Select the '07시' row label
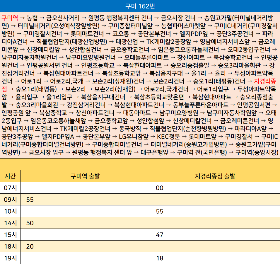 (10, 188)
